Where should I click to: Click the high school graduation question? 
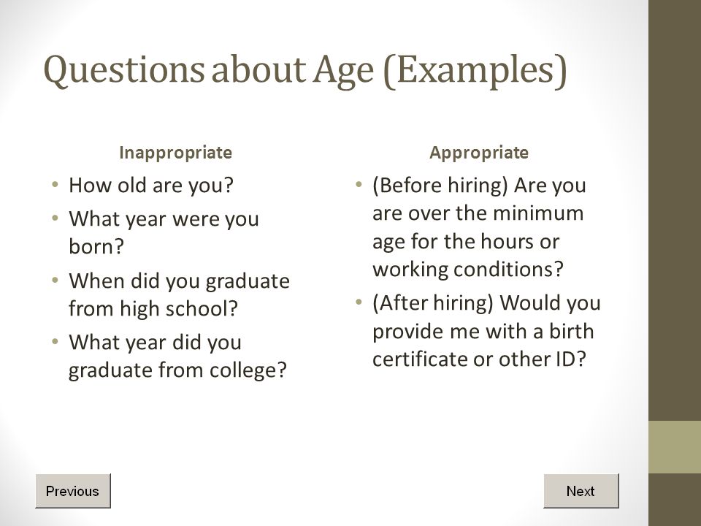coord(180,294)
